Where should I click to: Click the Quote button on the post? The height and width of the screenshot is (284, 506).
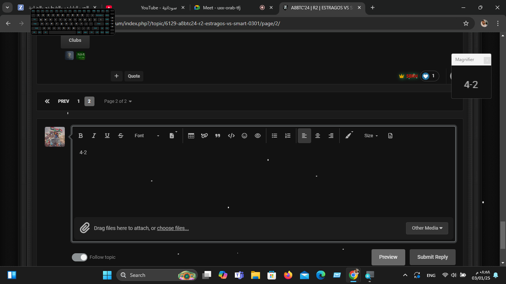point(134,76)
